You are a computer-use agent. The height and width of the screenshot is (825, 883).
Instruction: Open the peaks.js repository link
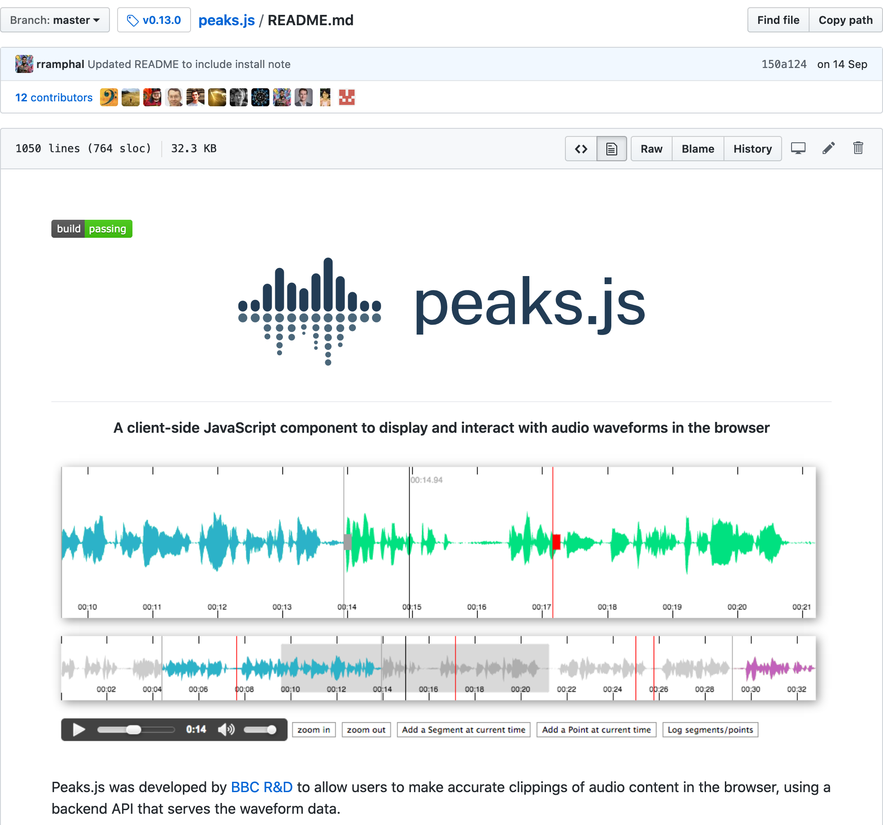227,20
